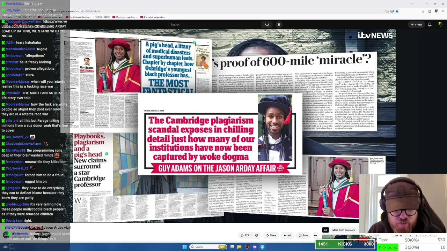Like the video showing 377 likes
This screenshot has height=251, width=447.
click(245, 235)
